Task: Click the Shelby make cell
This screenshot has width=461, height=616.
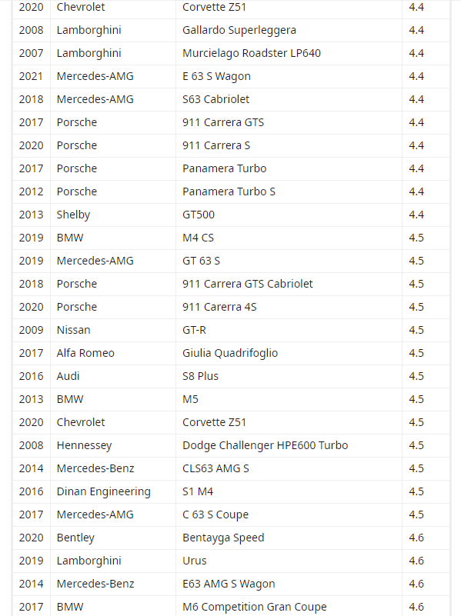Action: coord(113,215)
